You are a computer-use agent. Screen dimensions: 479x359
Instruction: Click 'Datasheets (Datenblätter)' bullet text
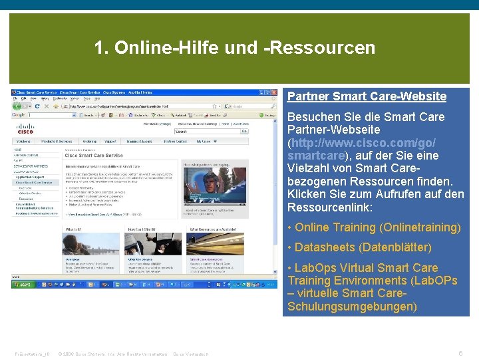coord(363,247)
